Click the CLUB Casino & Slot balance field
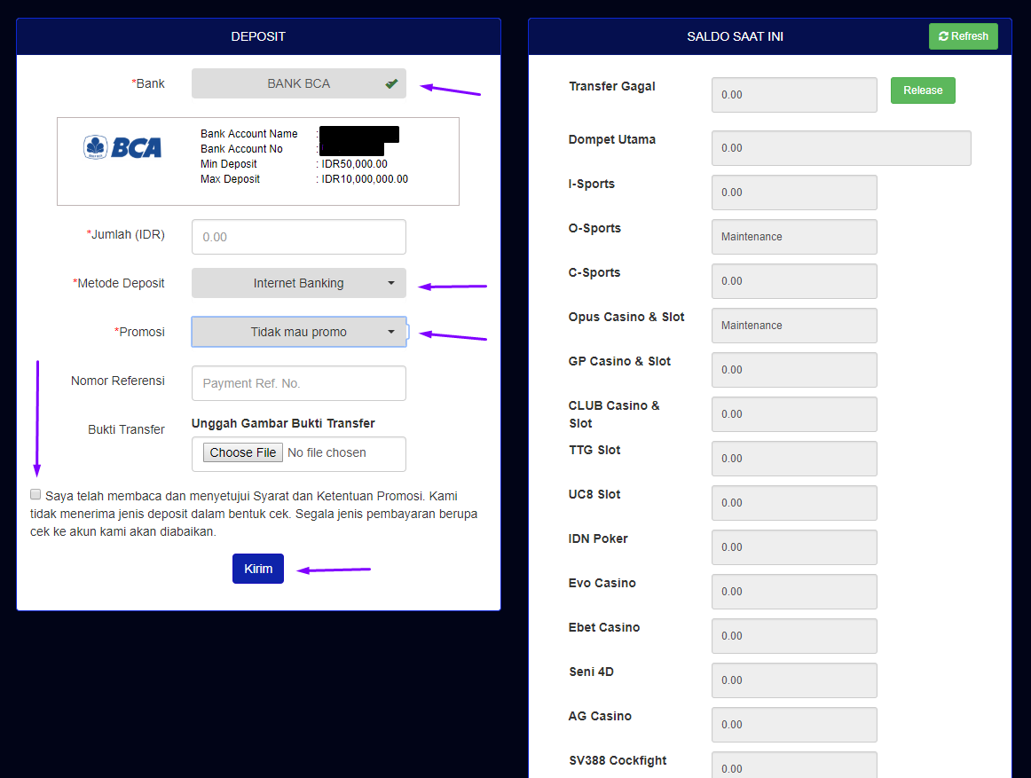The image size is (1031, 778). click(x=794, y=414)
